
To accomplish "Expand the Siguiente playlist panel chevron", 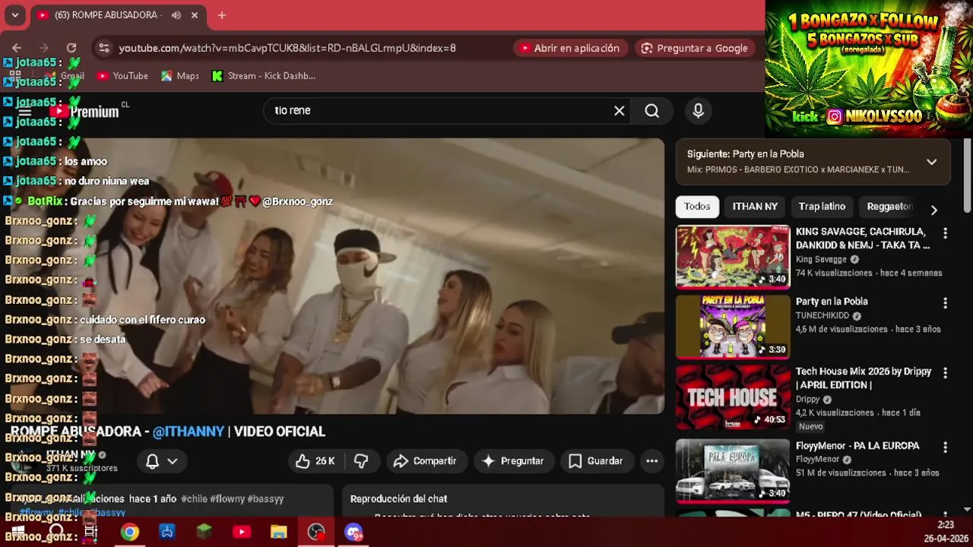I will point(931,162).
